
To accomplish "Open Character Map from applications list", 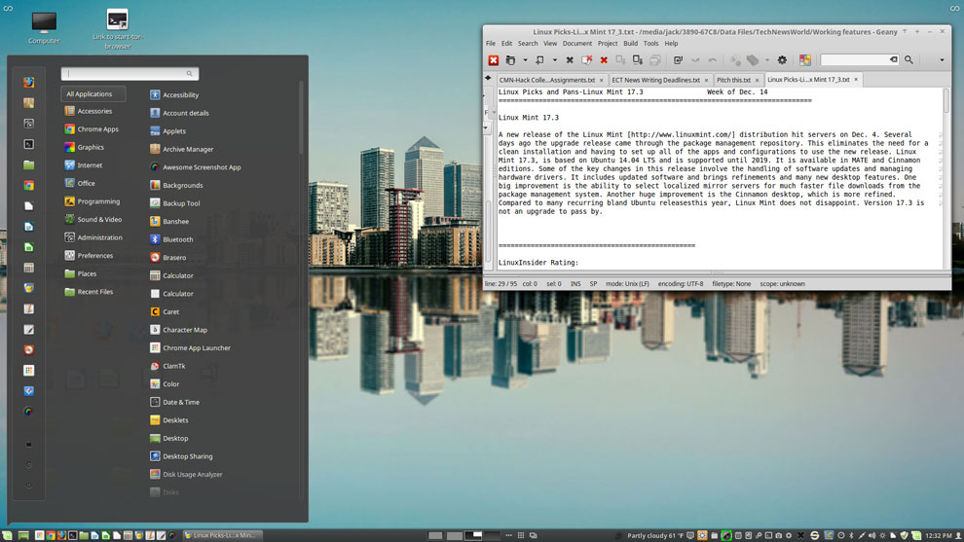I will 178,329.
